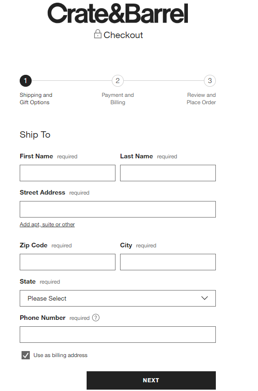Click the NEXT button

(x=151, y=380)
